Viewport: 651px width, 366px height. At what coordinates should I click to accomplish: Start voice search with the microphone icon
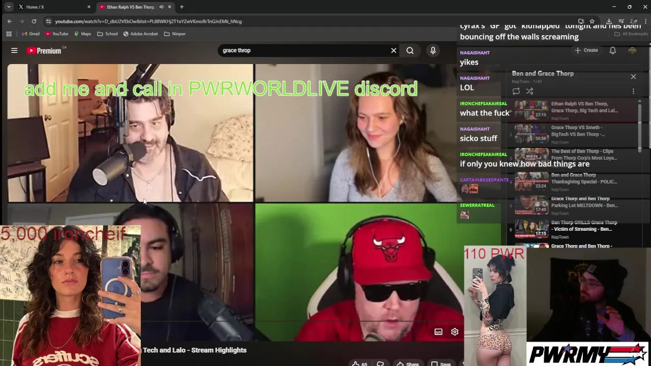[433, 50]
